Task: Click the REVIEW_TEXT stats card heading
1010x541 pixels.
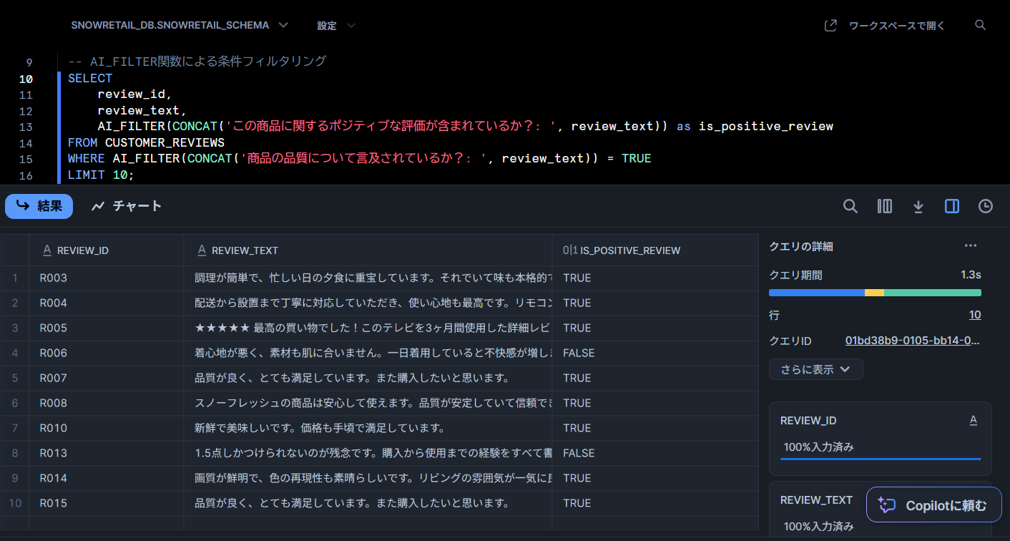Action: (816, 499)
